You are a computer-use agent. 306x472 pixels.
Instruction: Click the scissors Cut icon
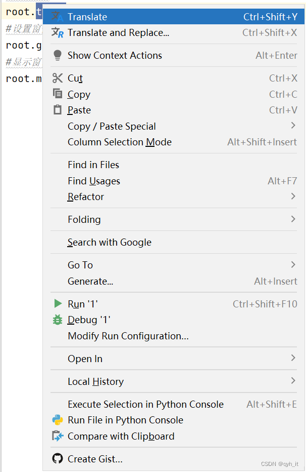[x=58, y=78]
